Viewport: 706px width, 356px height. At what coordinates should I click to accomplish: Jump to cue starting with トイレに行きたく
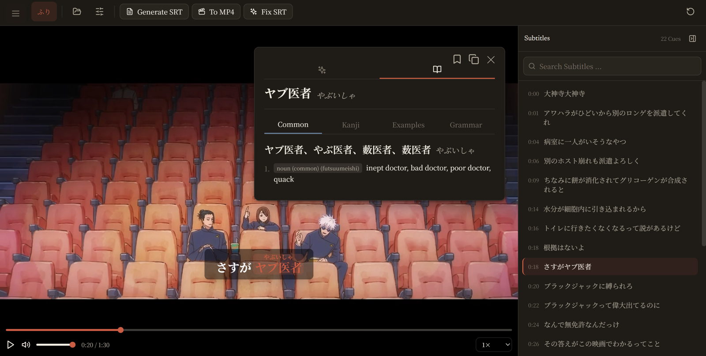tap(610, 228)
